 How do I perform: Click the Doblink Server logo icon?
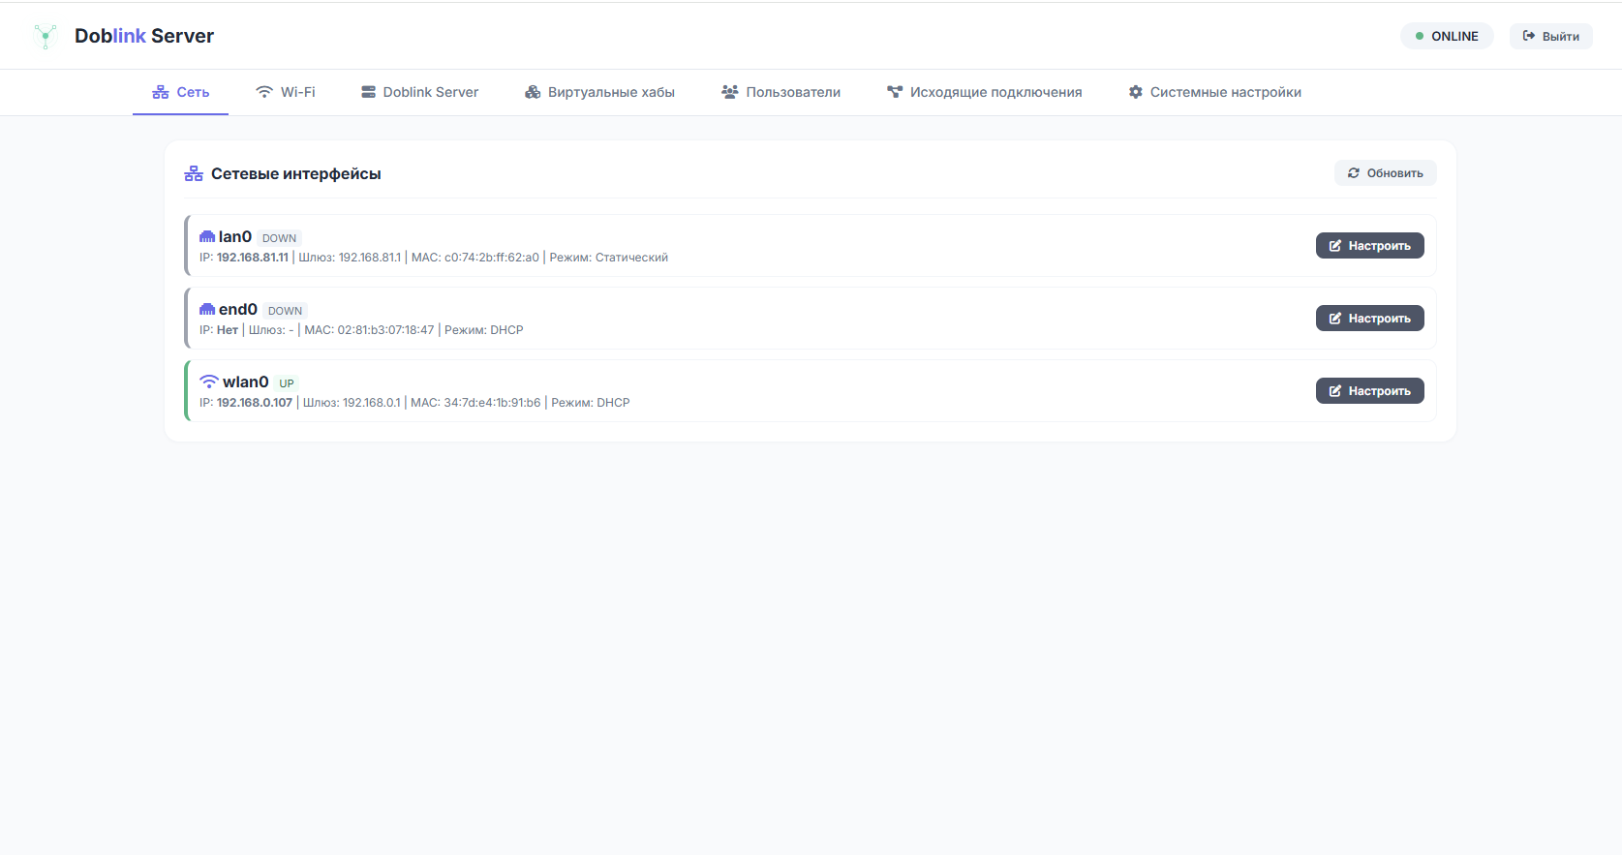tap(46, 36)
